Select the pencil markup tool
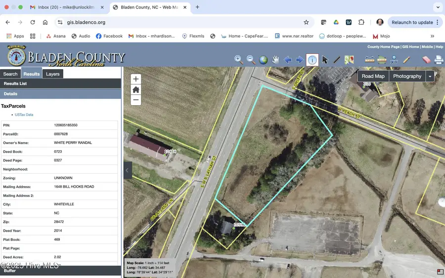Image resolution: width=445 pixels, height=278 pixels. (x=406, y=60)
